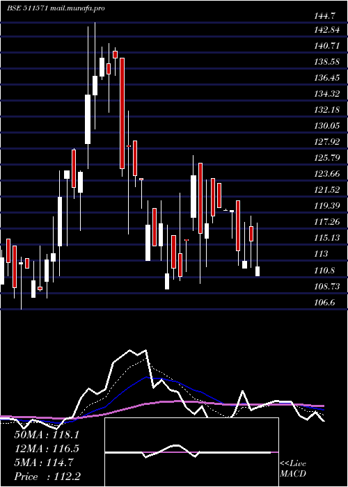The width and height of the screenshot is (348, 487).
Task: Click the Price : 112.2 readout
Action: pos(47,477)
